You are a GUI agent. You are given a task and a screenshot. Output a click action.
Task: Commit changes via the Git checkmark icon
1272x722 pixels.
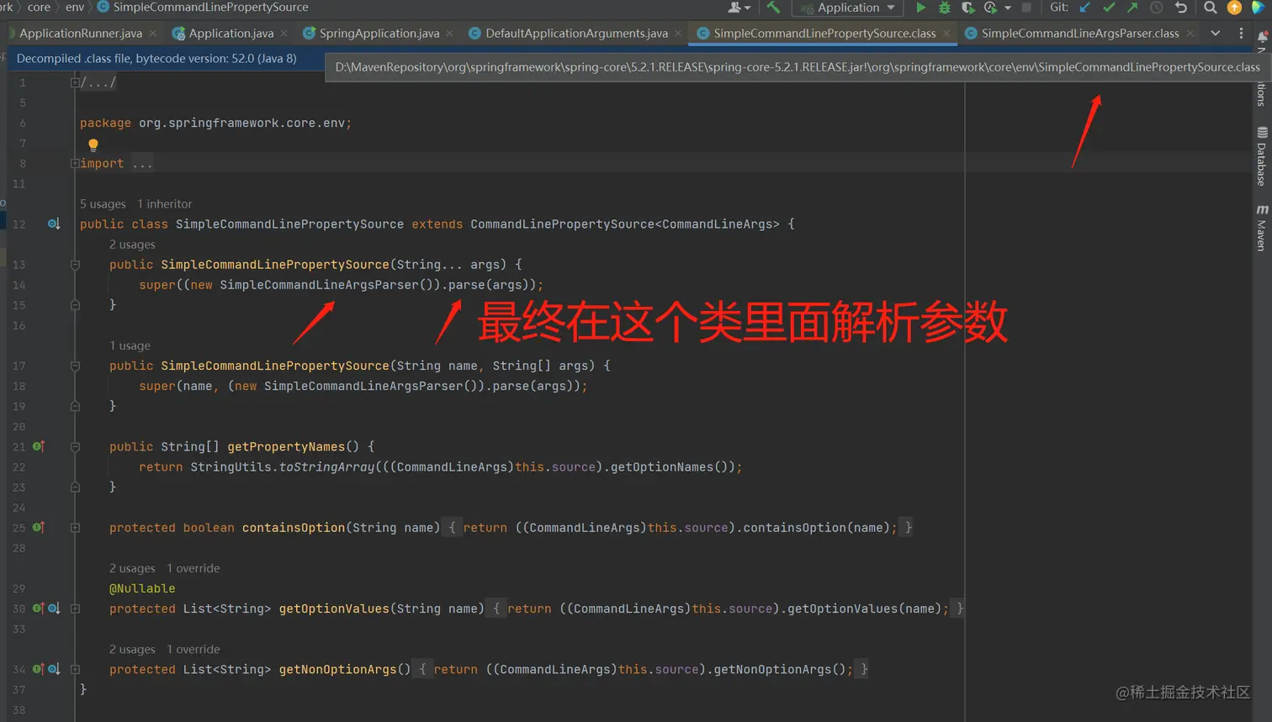pyautogui.click(x=1110, y=8)
